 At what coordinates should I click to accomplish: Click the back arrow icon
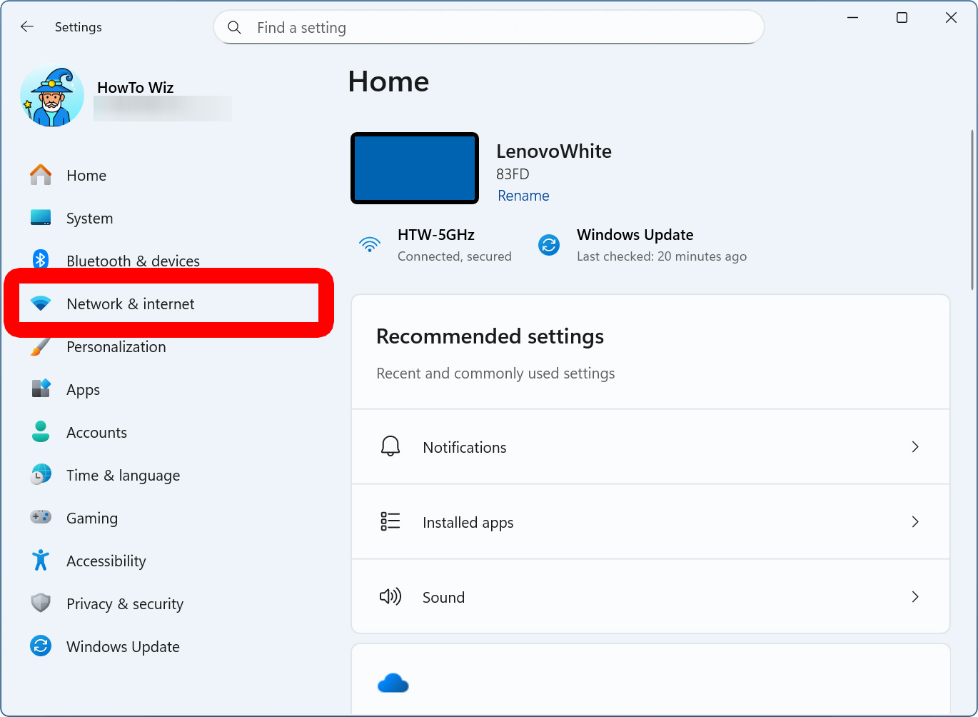click(27, 27)
